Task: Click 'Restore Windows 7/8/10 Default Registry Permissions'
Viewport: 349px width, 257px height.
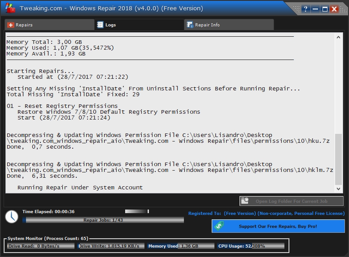Action: click(109, 112)
